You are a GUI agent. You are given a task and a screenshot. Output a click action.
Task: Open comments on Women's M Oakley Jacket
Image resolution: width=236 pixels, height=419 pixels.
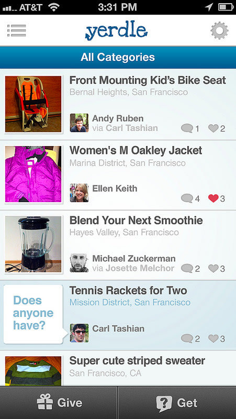click(187, 199)
